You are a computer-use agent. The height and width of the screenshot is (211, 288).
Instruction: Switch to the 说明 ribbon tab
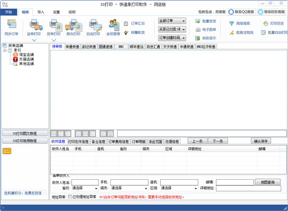point(72,12)
